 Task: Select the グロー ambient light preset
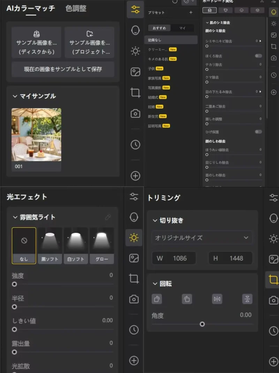point(102,245)
